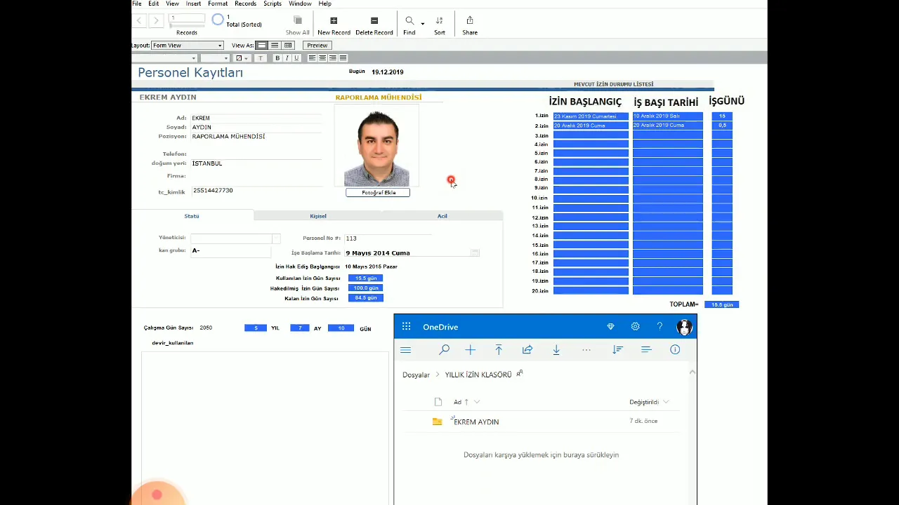Screen dimensions: 899x505
Task: Search in OneDrive with the magnifier
Action: (x=444, y=350)
